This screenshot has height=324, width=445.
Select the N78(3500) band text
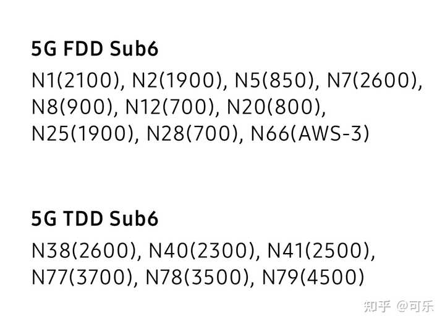[198, 277]
